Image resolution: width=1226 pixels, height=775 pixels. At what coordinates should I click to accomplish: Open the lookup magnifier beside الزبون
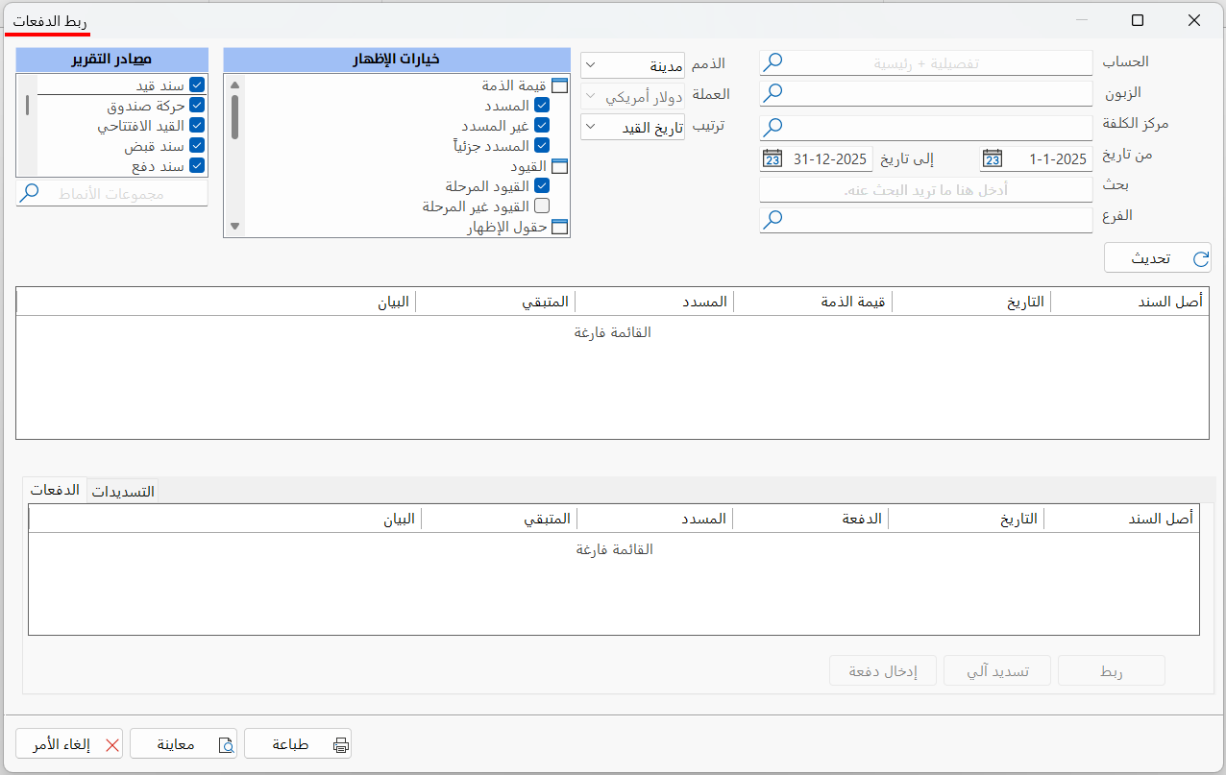[x=772, y=93]
